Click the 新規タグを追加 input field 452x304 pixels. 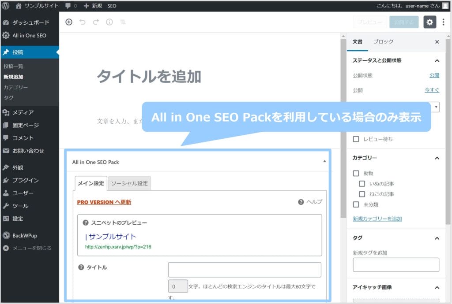(396, 265)
